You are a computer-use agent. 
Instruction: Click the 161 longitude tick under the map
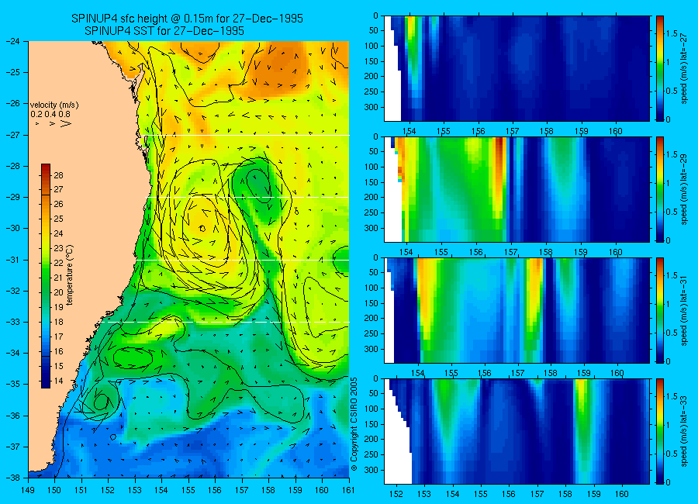pos(348,490)
